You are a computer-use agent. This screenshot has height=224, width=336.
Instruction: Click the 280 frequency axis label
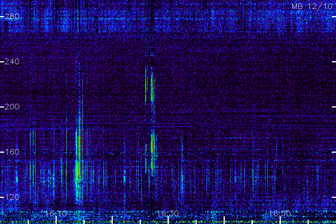coord(12,16)
